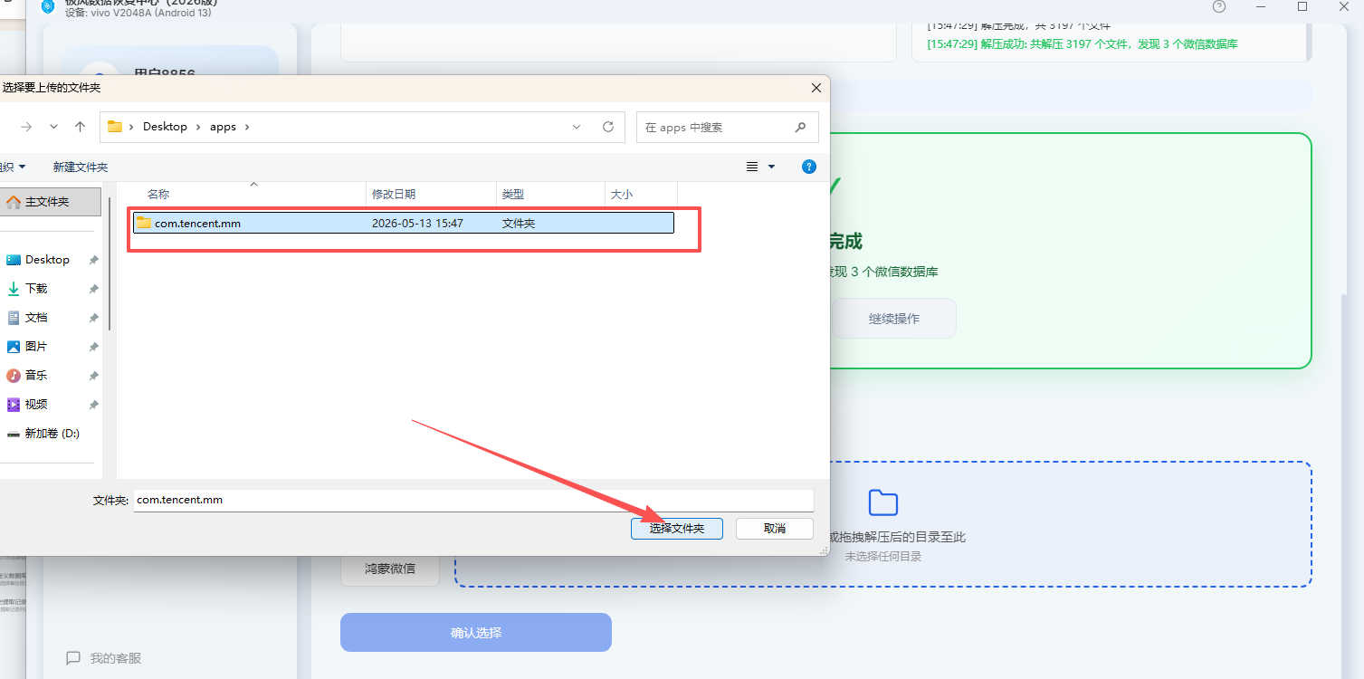
Task: Open 图片 in the navigation pane
Action: [36, 347]
